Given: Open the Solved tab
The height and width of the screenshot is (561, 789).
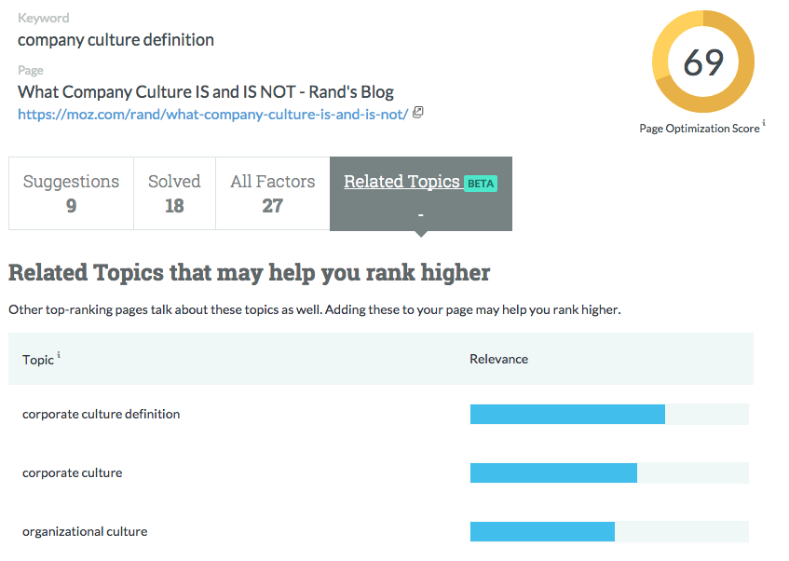Looking at the screenshot, I should tap(174, 193).
